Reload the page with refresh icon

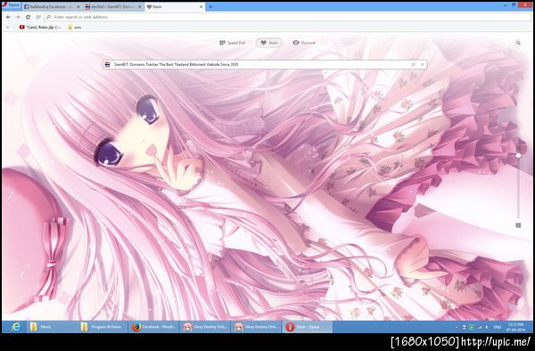click(28, 17)
